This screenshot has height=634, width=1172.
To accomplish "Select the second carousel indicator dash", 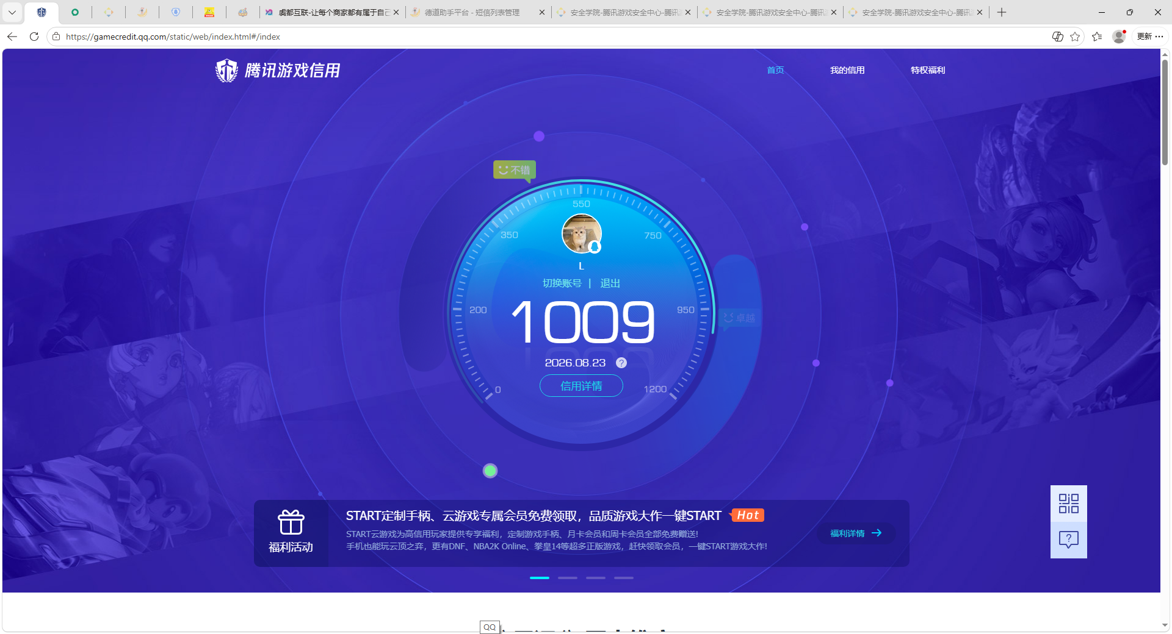I will (568, 577).
